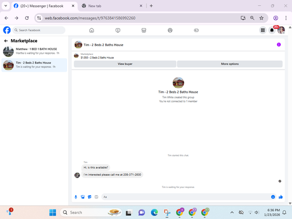Open Microsoft Edge from taskbar
The image size is (292, 219).
click(x=154, y=213)
